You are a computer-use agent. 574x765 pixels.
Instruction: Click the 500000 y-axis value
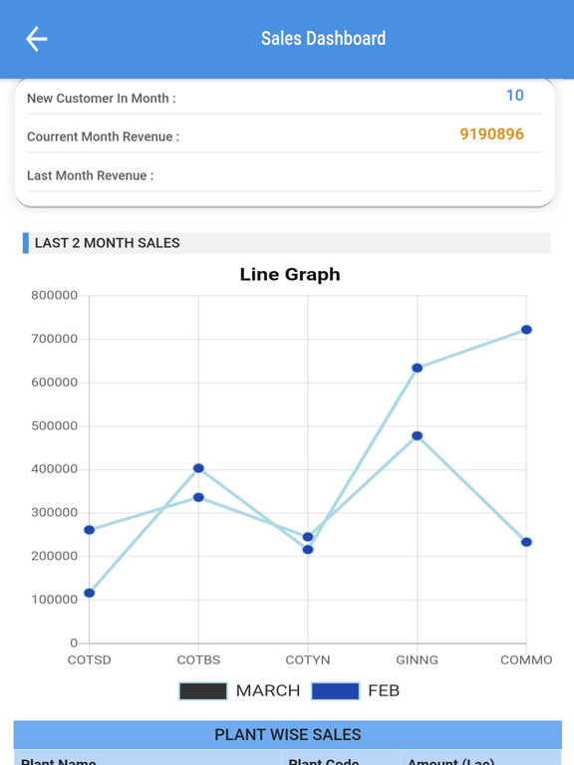coord(54,425)
